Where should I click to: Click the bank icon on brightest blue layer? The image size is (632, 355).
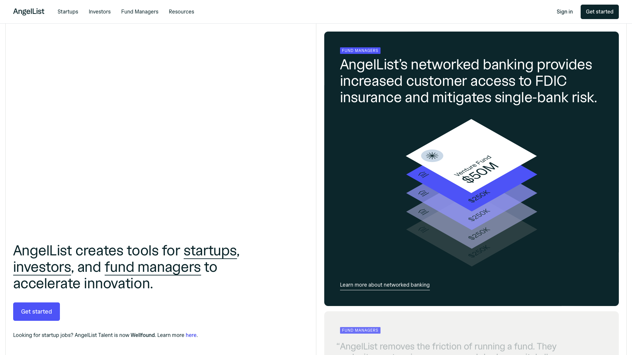423,175
